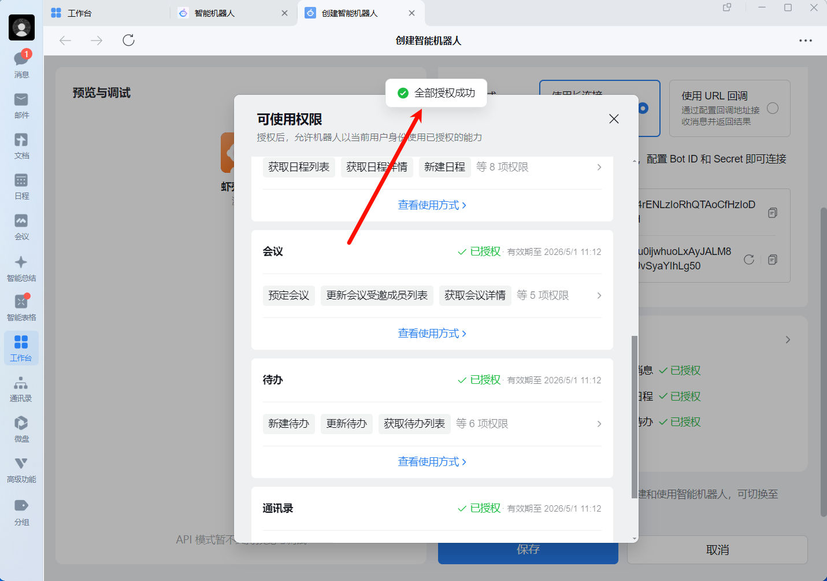Select the 使用长连接 radio button
This screenshot has height=581, width=827.
pyautogui.click(x=643, y=108)
